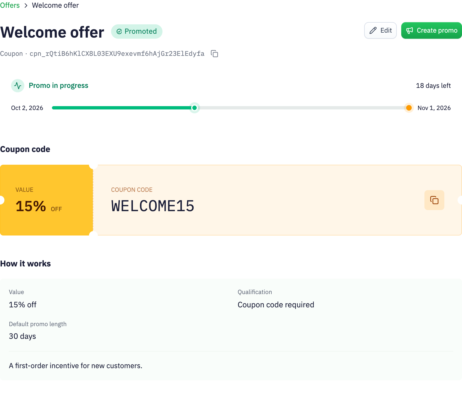462x398 pixels.
Task: Click the green current-progress marker on timeline
Action: coord(195,108)
